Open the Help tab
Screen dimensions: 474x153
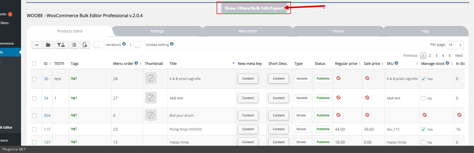pos(425,31)
